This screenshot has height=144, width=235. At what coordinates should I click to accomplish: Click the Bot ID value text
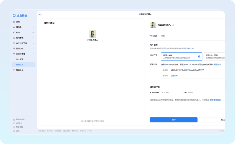[187, 70]
